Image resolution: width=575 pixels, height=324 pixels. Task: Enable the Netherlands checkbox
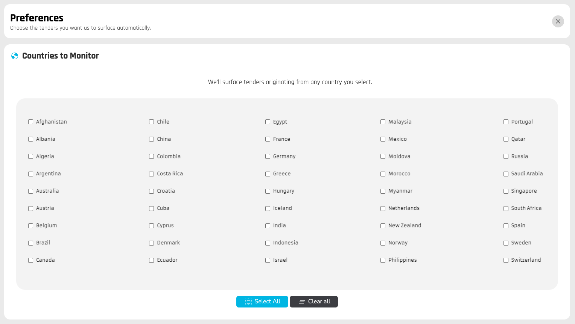383,208
